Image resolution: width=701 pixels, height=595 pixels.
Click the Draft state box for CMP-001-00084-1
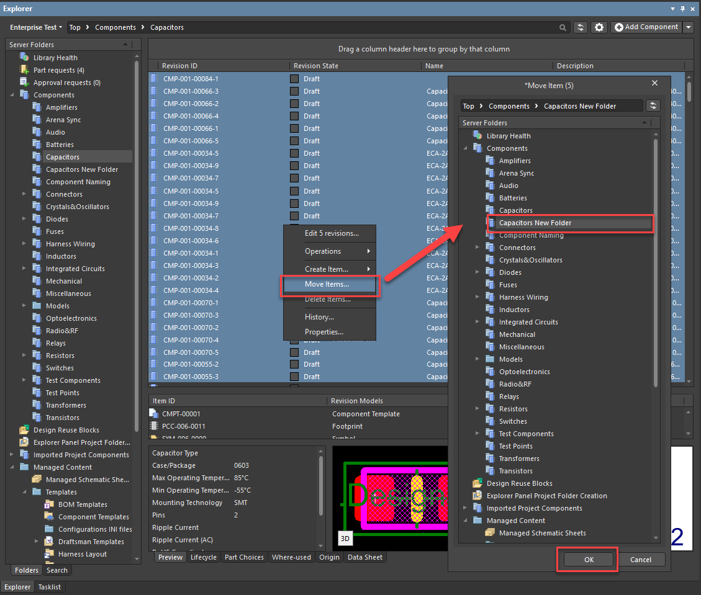tap(294, 79)
